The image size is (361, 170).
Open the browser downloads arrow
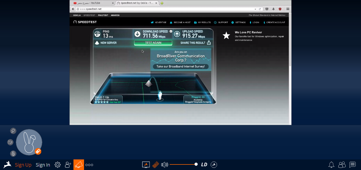(273, 9)
